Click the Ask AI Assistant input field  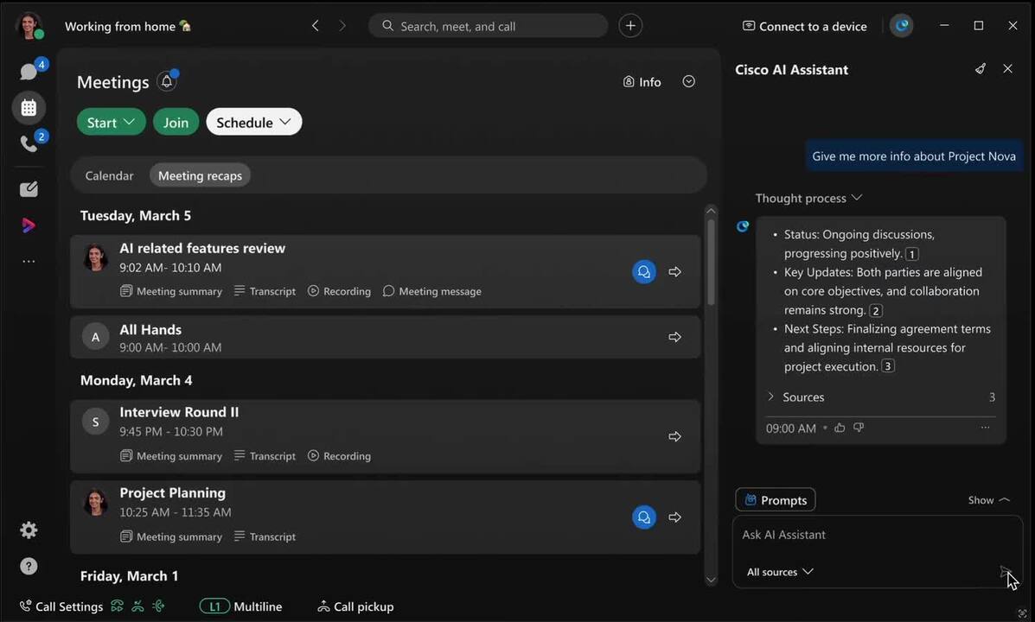click(865, 535)
